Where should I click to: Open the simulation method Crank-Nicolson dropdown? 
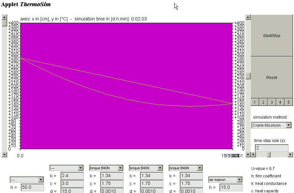pyautogui.click(x=272, y=125)
